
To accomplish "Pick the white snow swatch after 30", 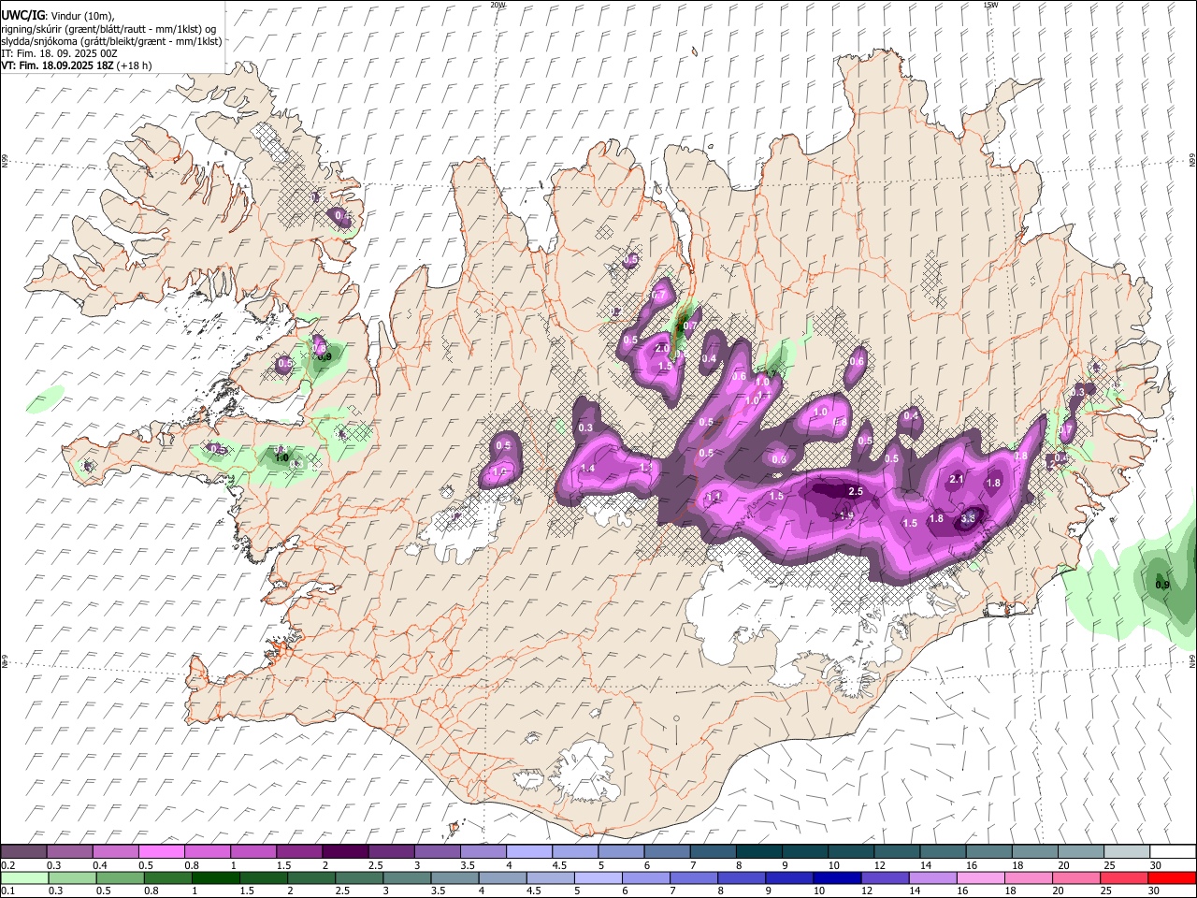I will pos(1172,851).
